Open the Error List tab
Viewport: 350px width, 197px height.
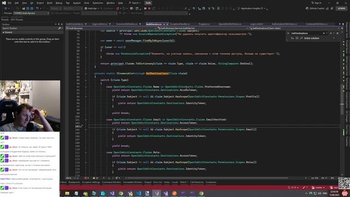(157, 182)
